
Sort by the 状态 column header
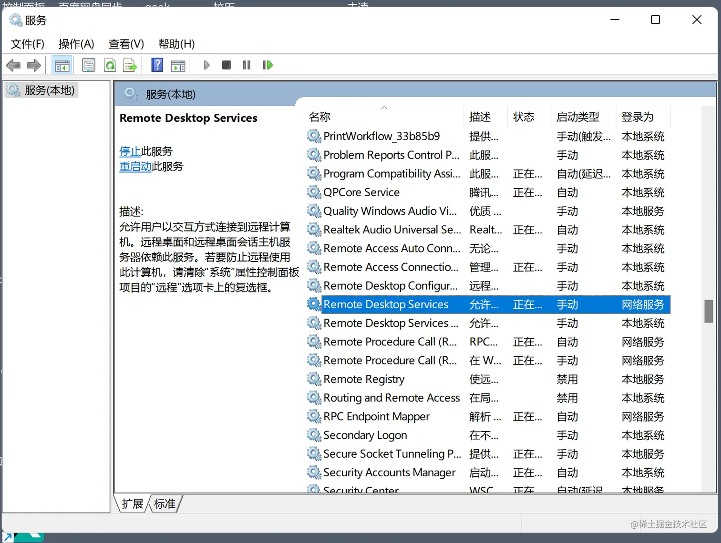click(528, 117)
